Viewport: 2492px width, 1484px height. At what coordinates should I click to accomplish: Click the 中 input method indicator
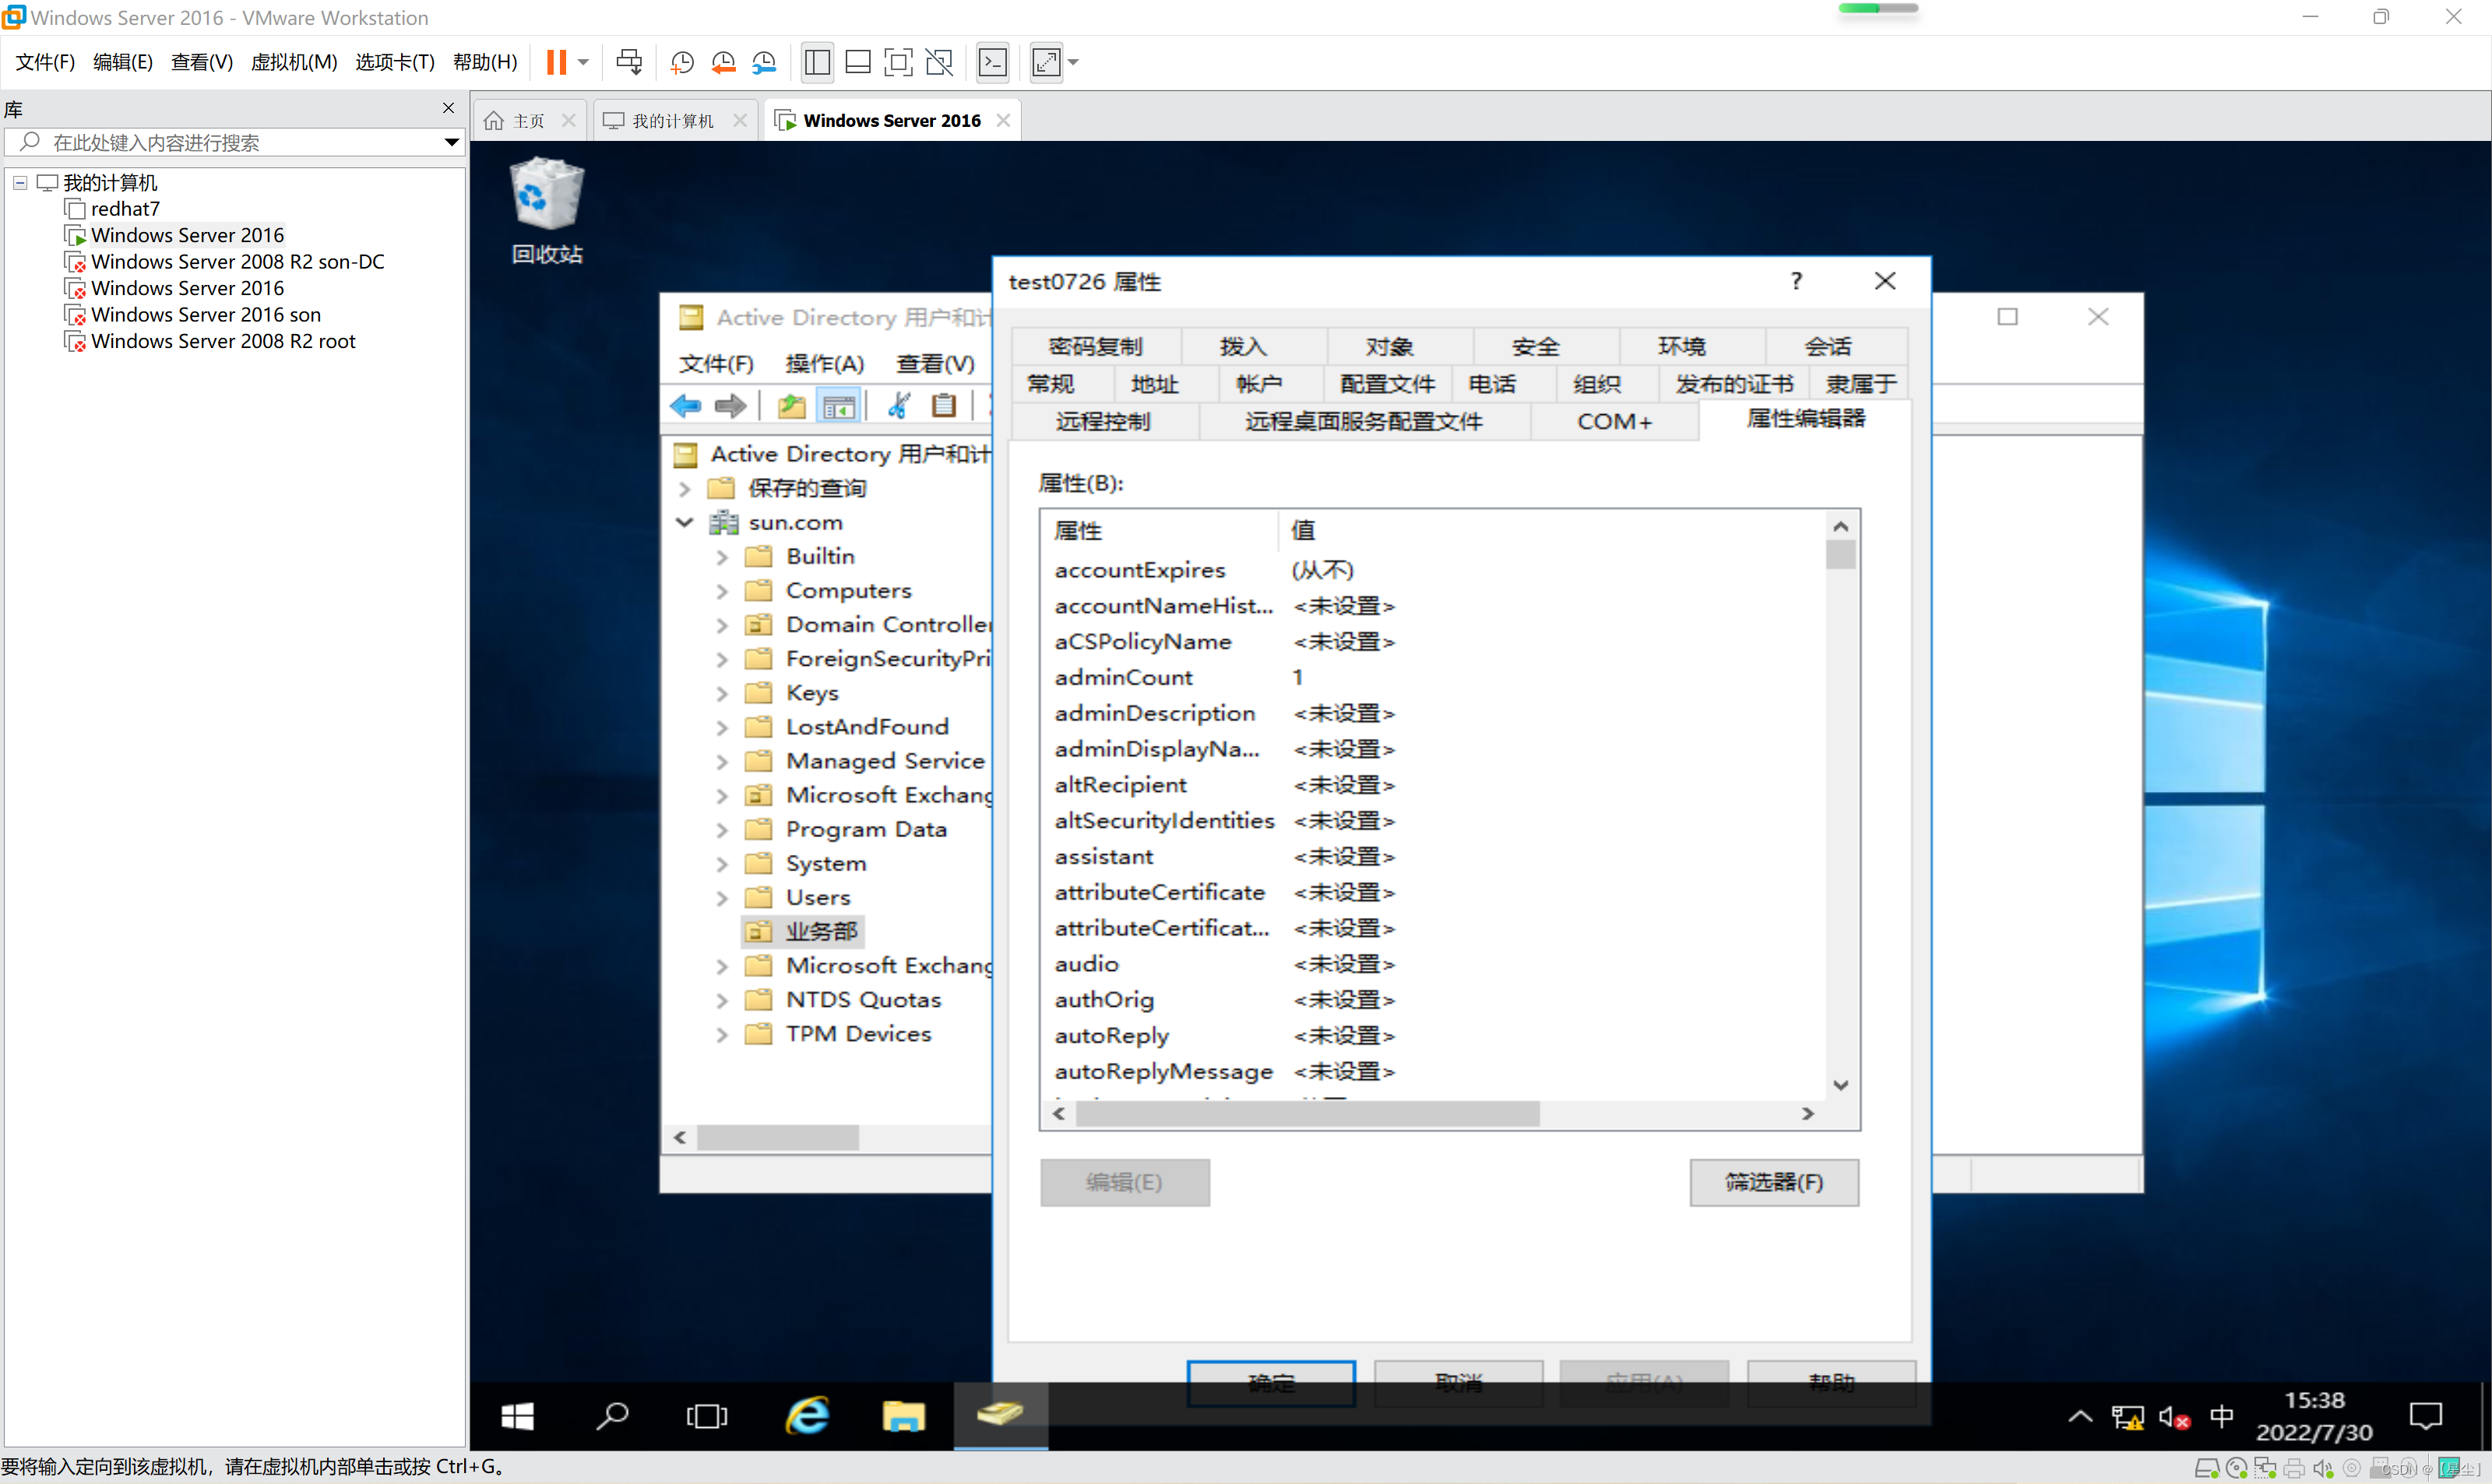tap(2221, 1416)
